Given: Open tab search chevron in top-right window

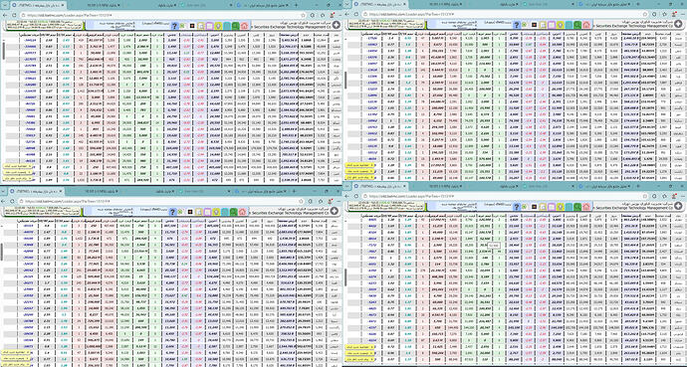Looking at the screenshot, I should 346,4.
